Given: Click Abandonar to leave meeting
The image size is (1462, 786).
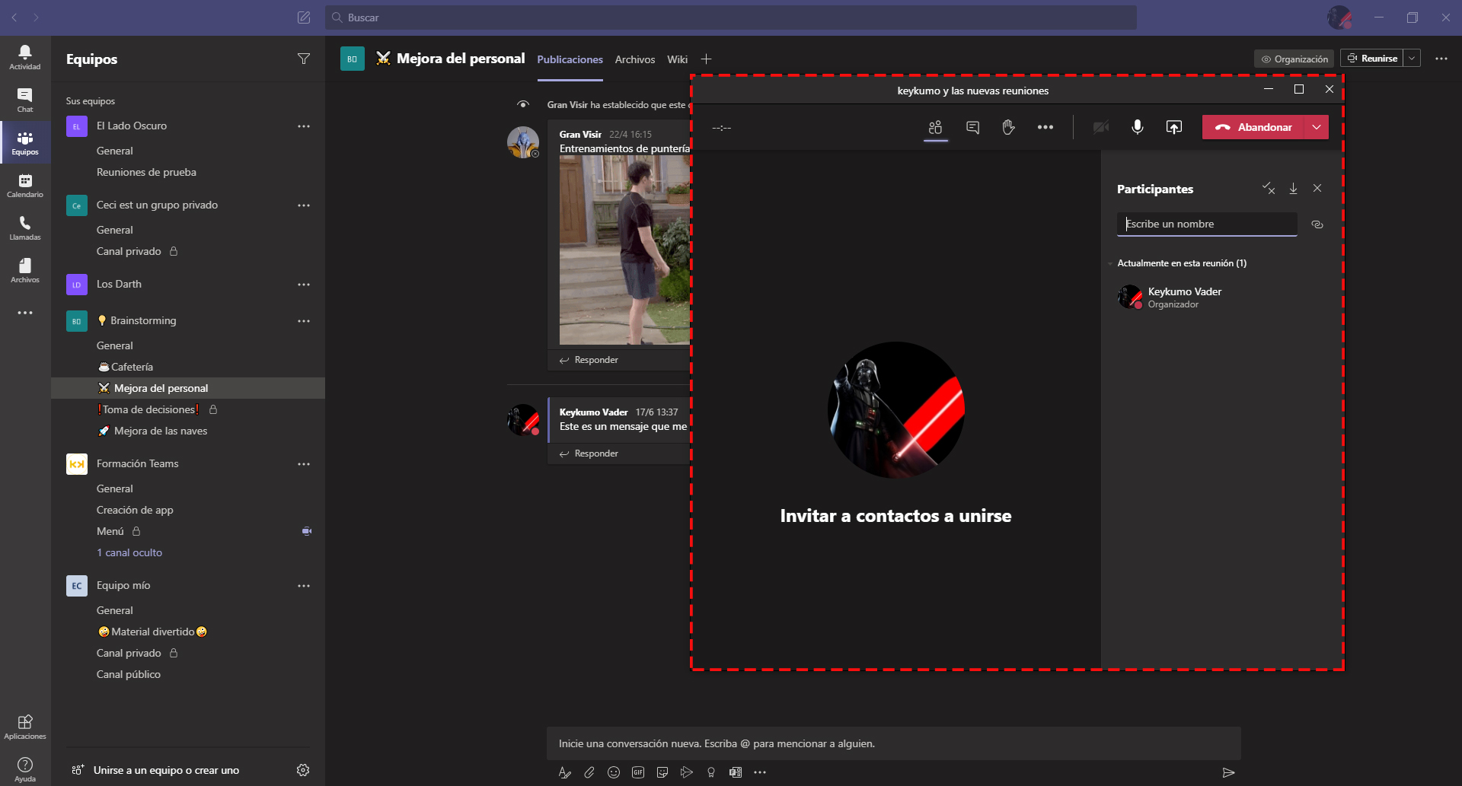Looking at the screenshot, I should 1253,127.
